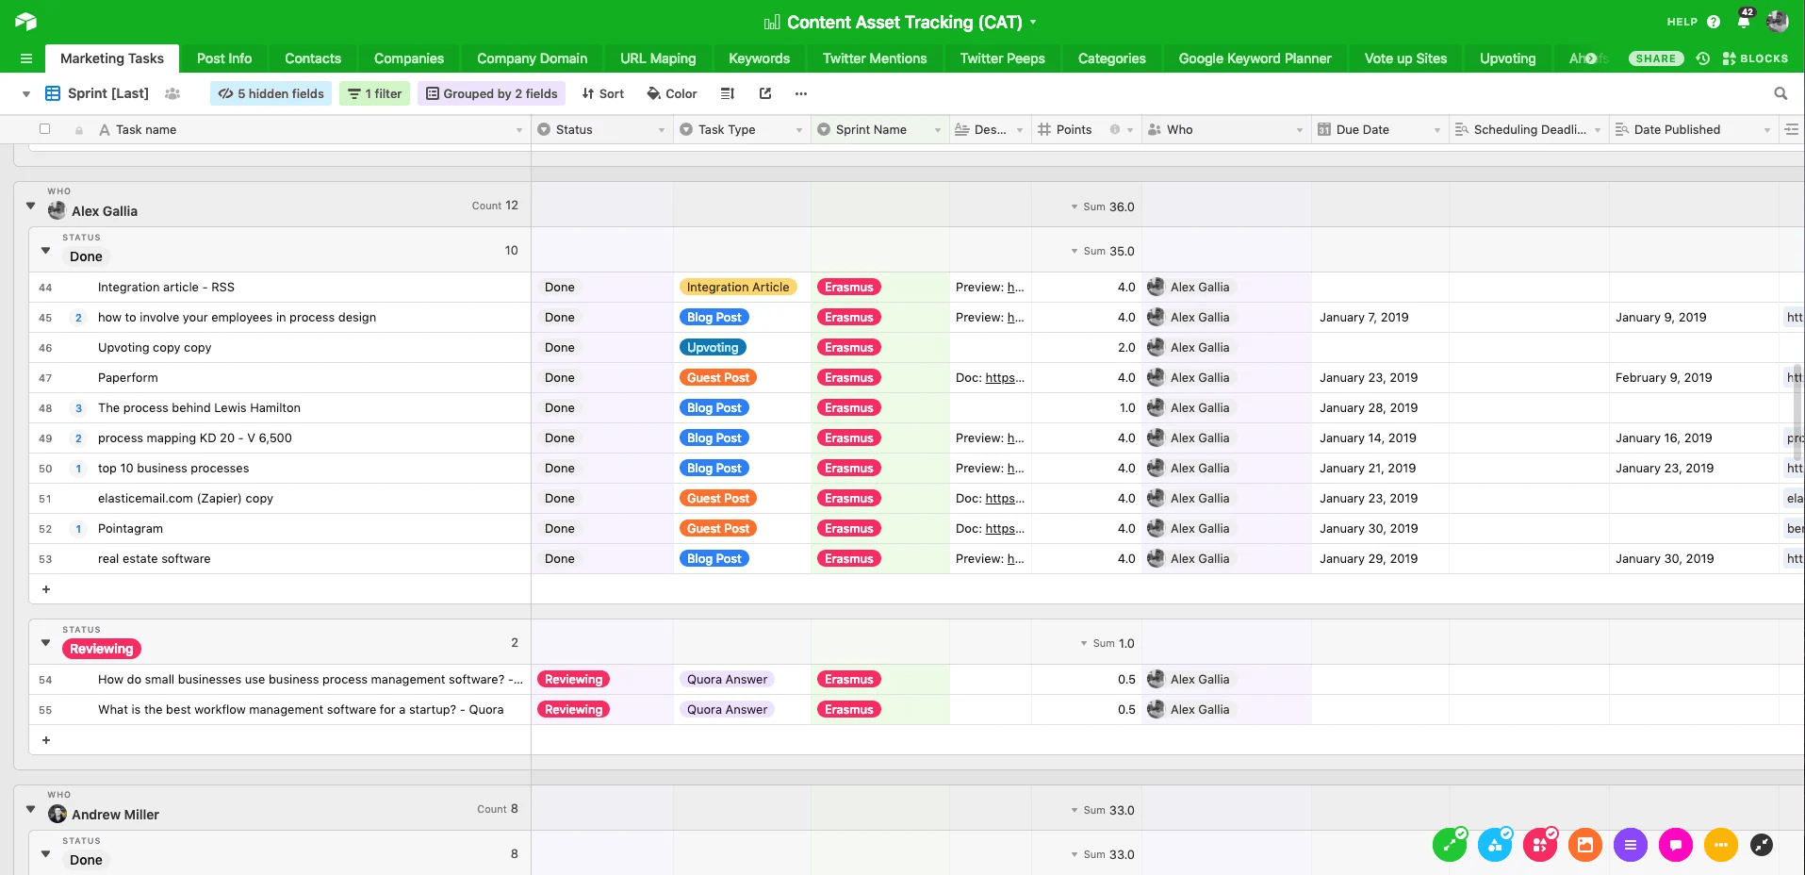
Task: Click the row height adjustment icon
Action: pos(727,93)
